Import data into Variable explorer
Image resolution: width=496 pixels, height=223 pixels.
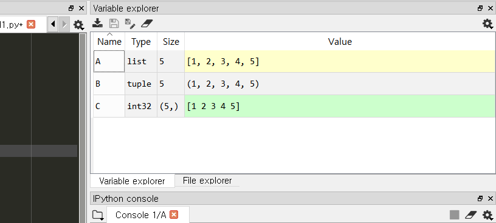tap(97, 23)
